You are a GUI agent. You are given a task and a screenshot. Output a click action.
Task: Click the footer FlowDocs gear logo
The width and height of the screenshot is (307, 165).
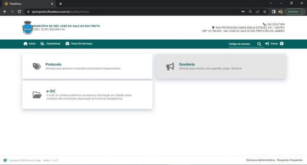(5, 160)
